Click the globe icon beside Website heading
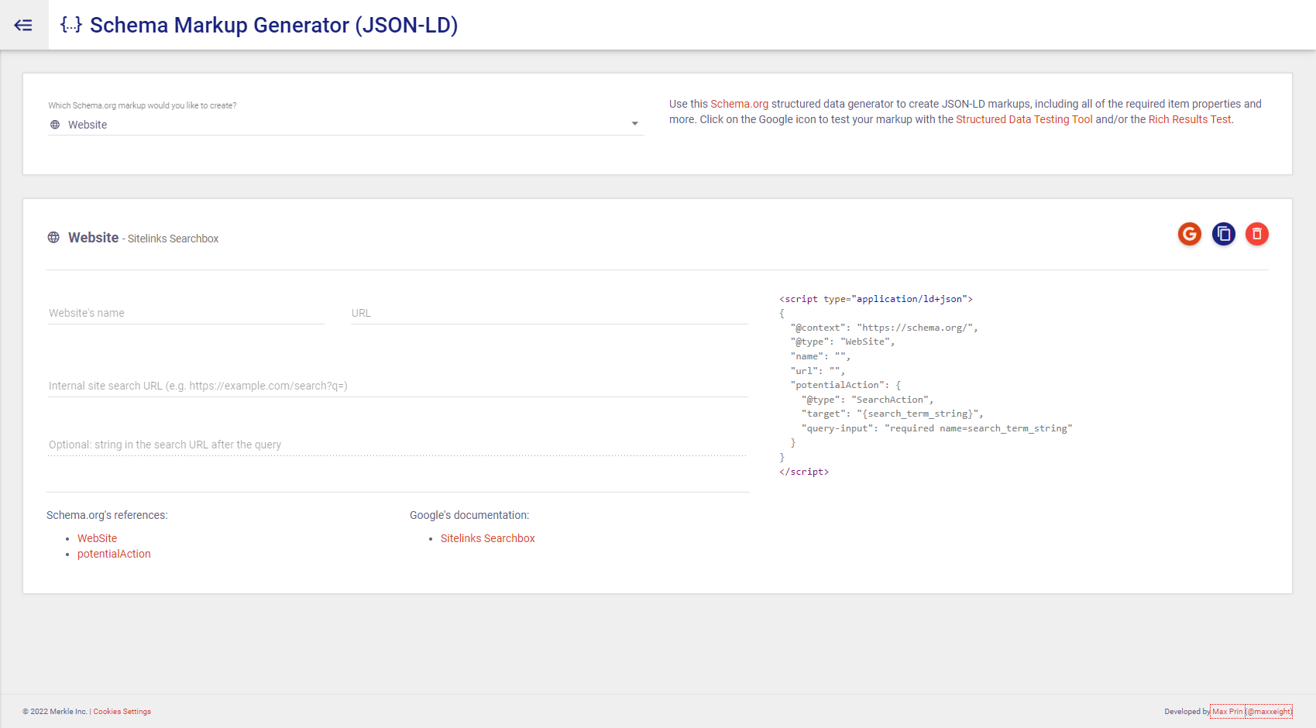 pos(53,238)
